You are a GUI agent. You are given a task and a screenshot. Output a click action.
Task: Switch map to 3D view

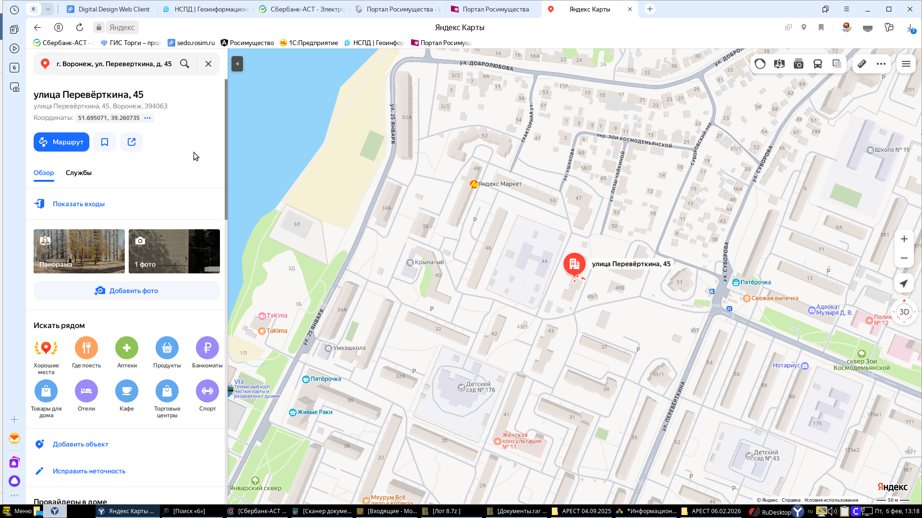click(904, 312)
